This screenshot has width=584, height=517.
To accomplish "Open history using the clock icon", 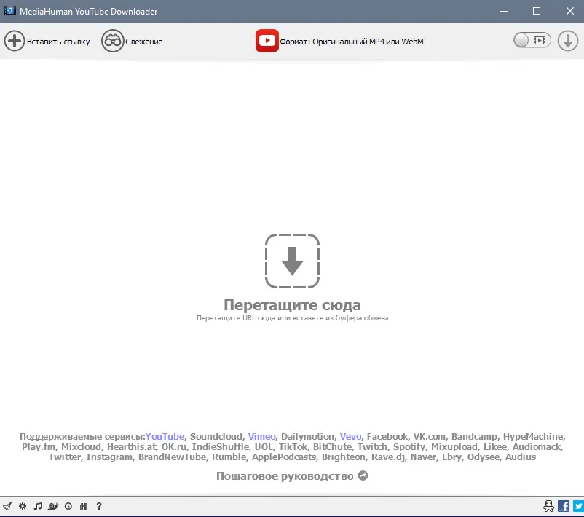I will point(68,505).
